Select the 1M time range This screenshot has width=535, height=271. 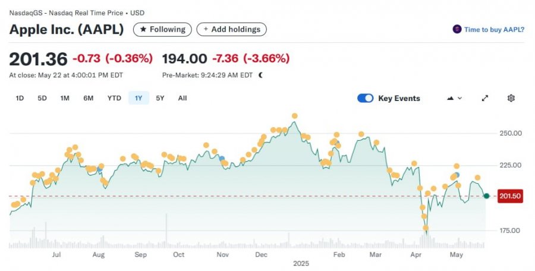pos(65,98)
